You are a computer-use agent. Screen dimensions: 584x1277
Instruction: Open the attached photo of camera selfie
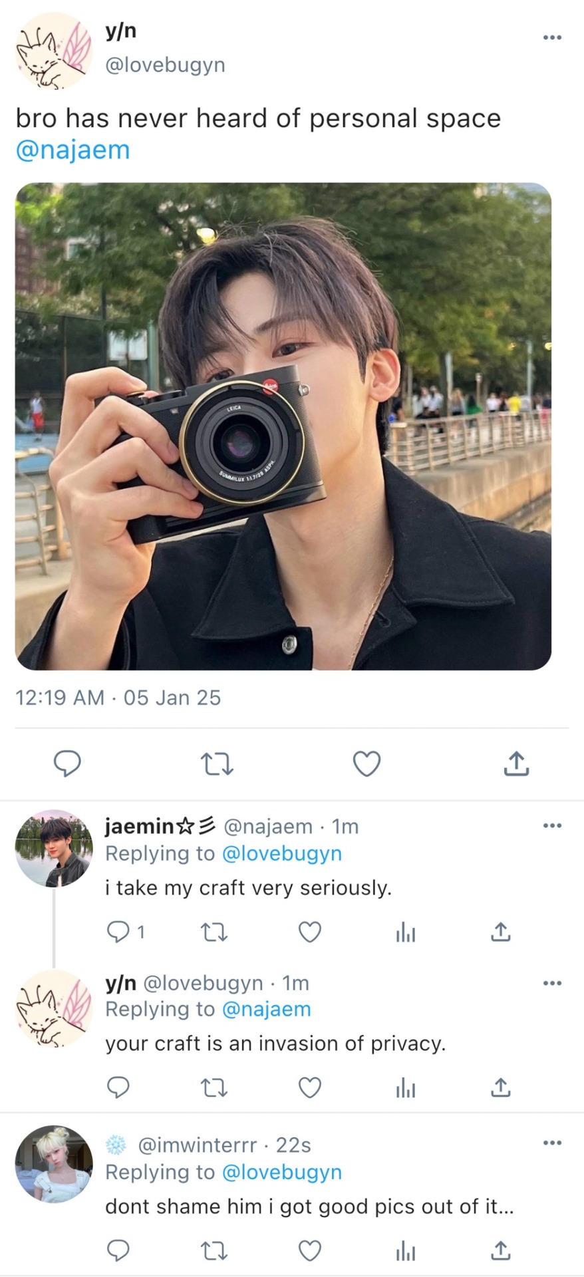(283, 426)
